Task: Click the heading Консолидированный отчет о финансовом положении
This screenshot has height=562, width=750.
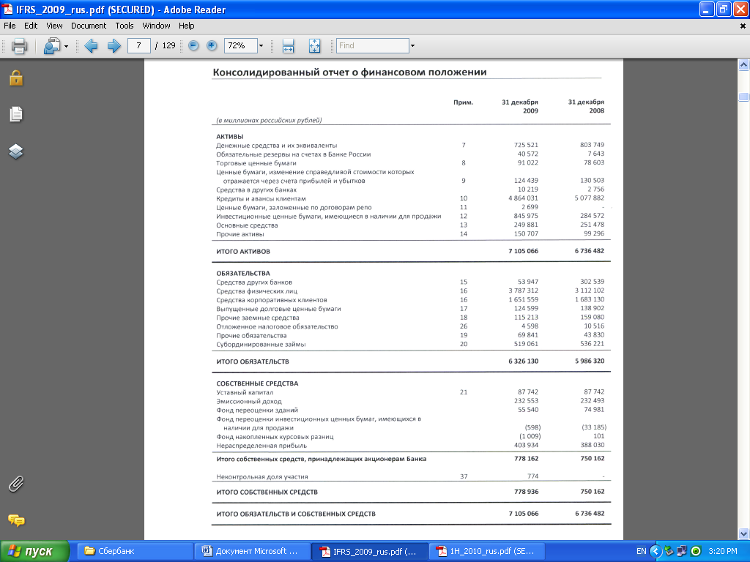Action: pos(349,72)
